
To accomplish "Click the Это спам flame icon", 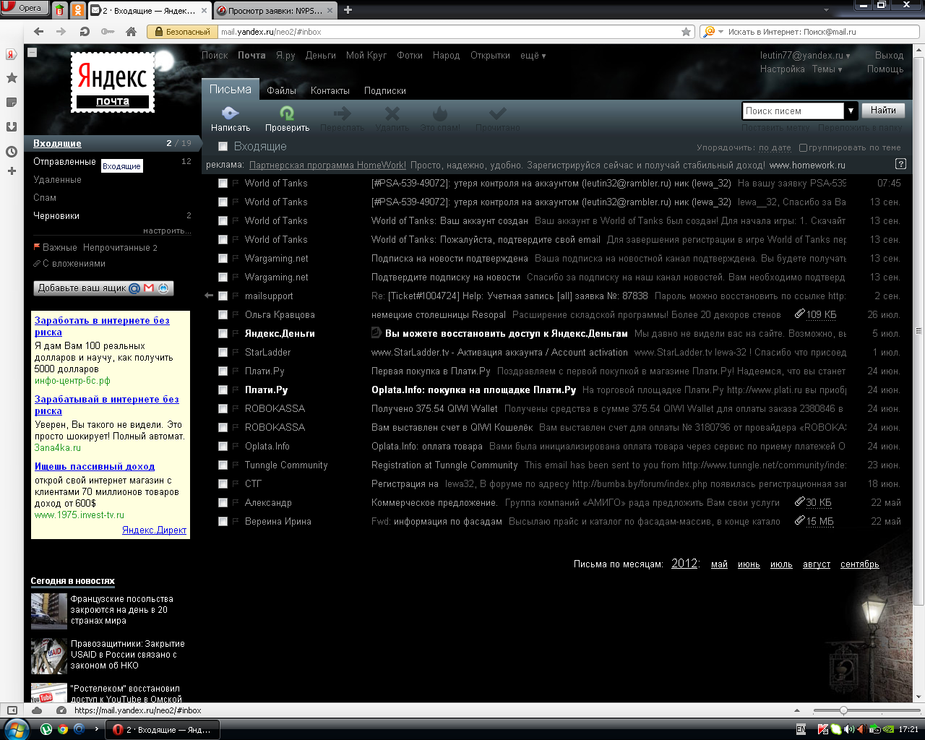I will coord(440,113).
